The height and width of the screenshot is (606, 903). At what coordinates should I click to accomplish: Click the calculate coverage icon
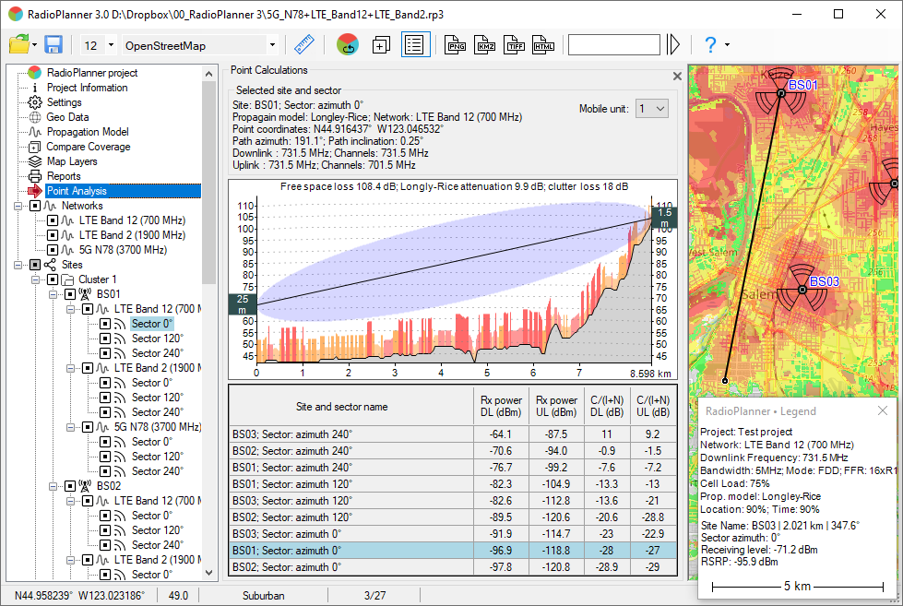[348, 45]
